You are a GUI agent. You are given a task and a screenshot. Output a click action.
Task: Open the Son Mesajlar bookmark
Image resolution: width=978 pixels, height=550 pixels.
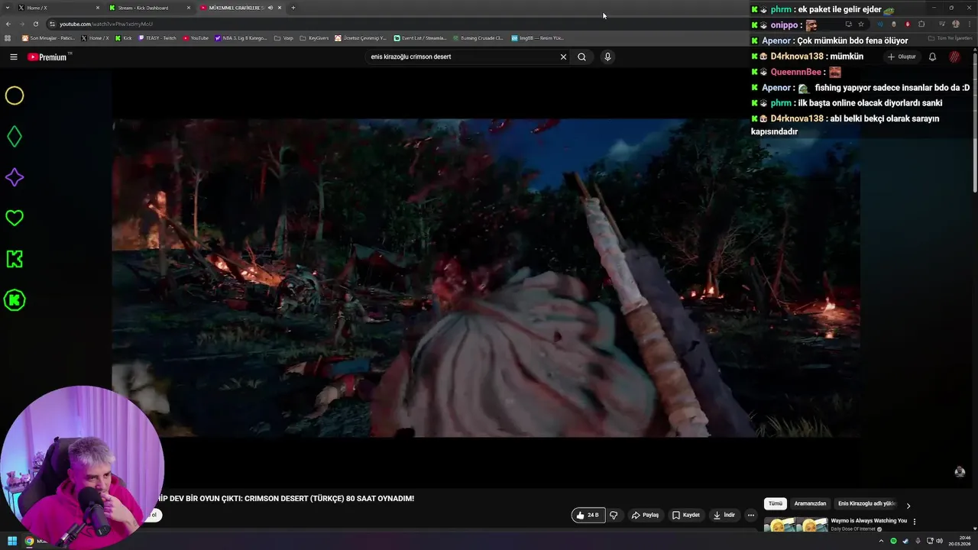tap(48, 37)
